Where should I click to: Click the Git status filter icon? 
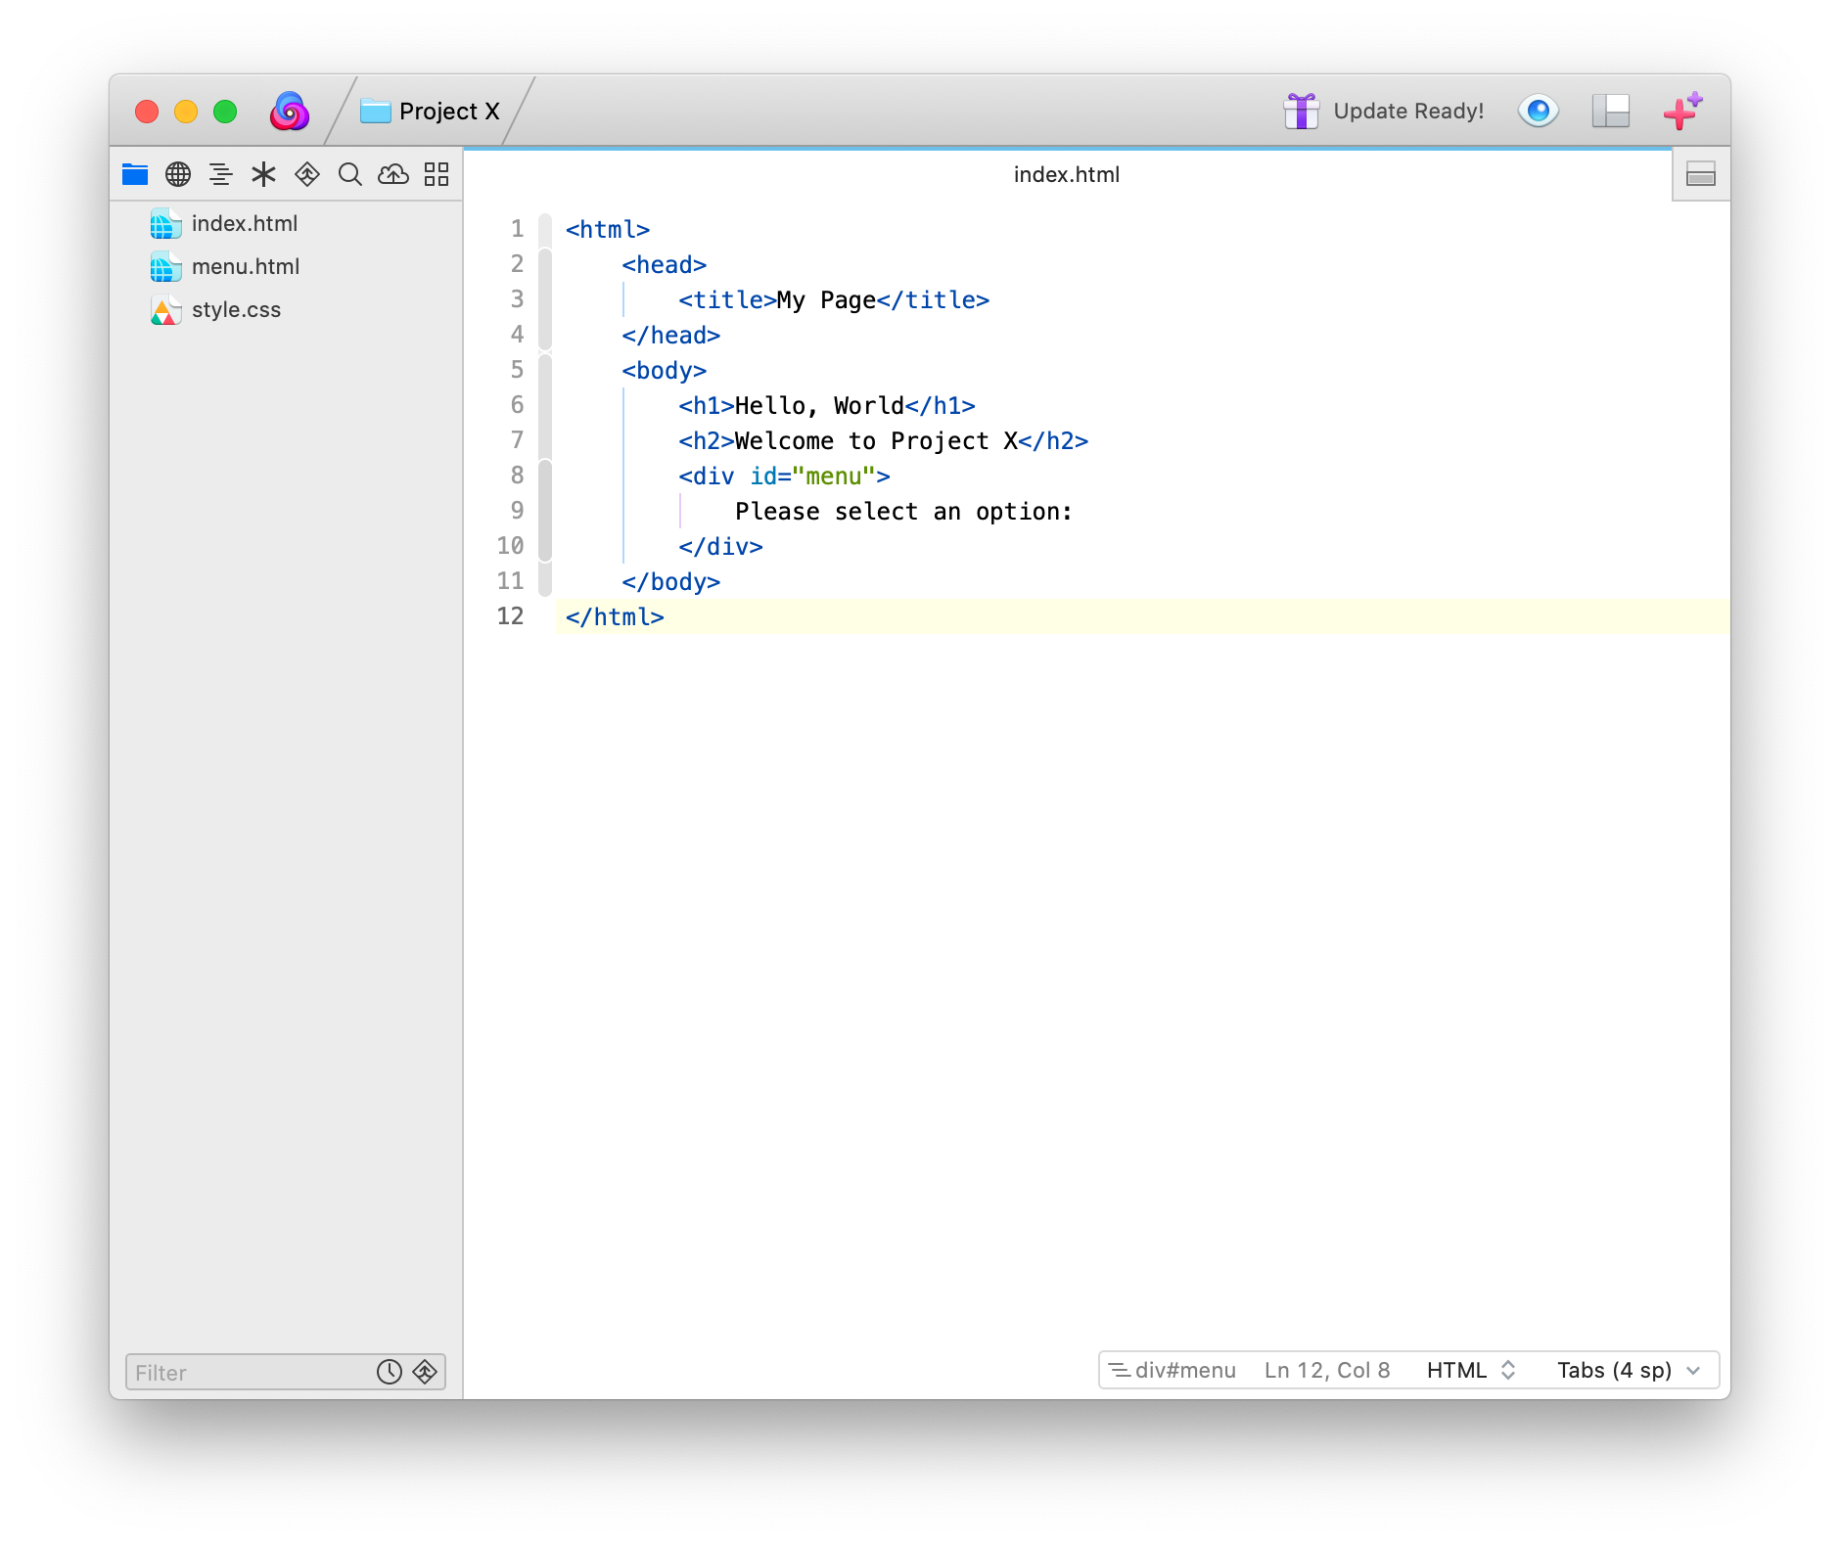coord(425,1372)
